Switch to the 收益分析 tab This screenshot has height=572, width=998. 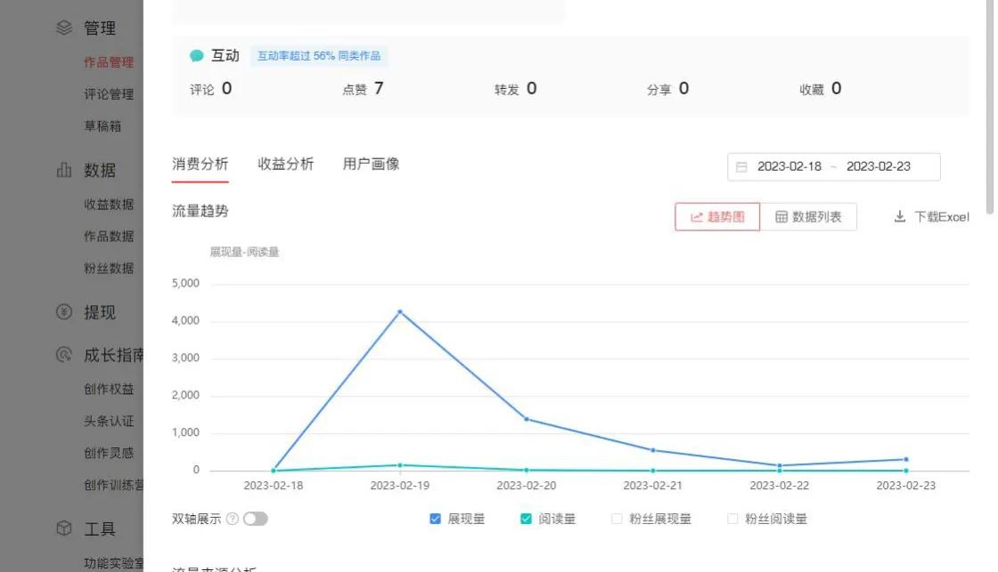point(285,163)
